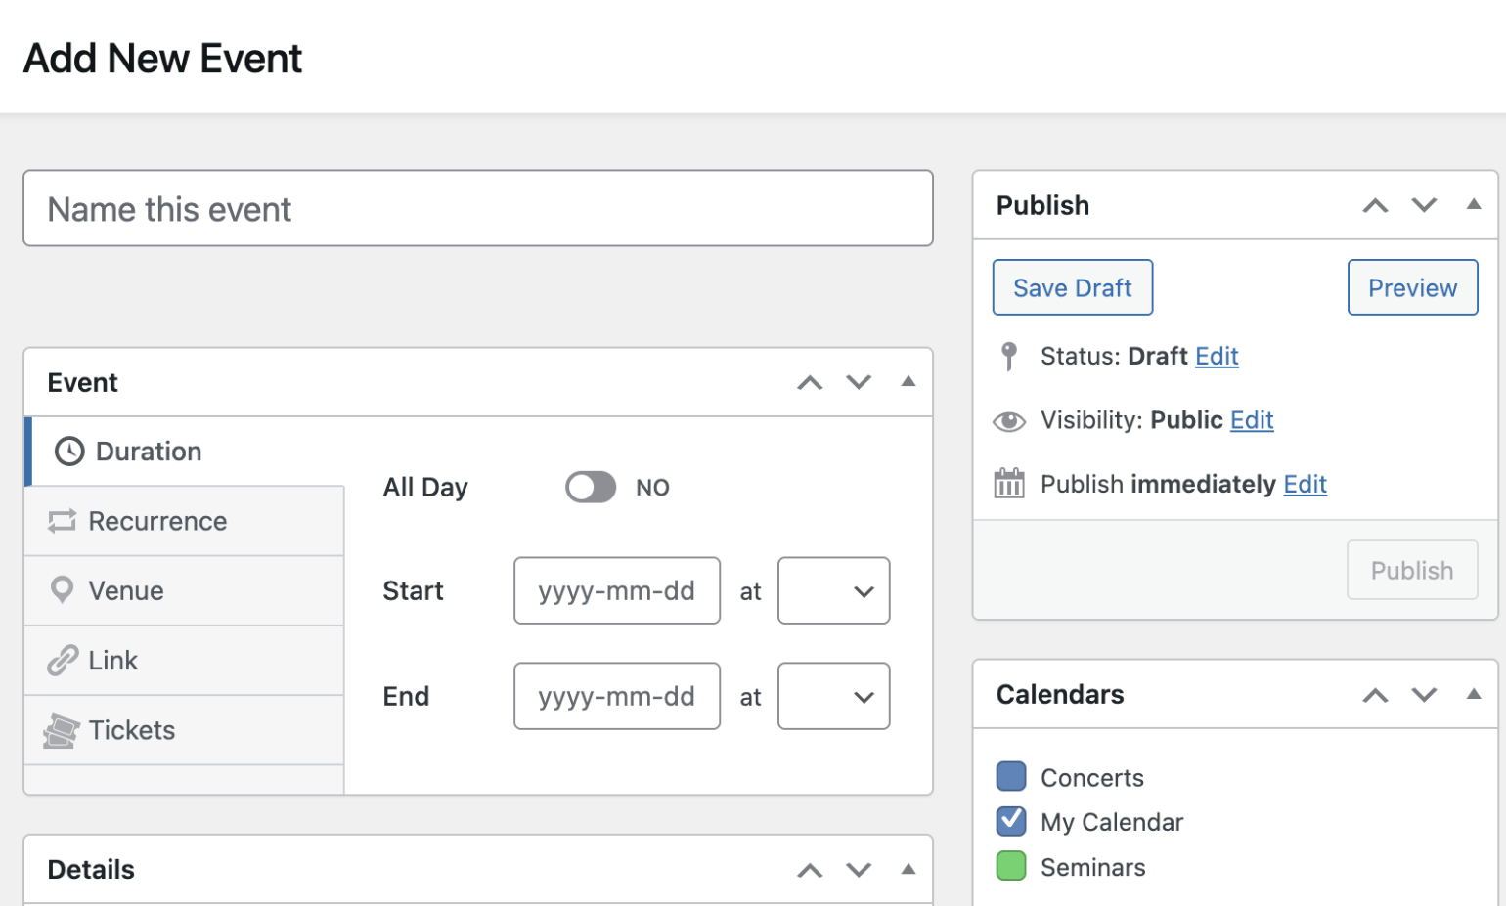Viewport: 1506px width, 906px height.
Task: Click the Tickets icon
Action: 62,730
